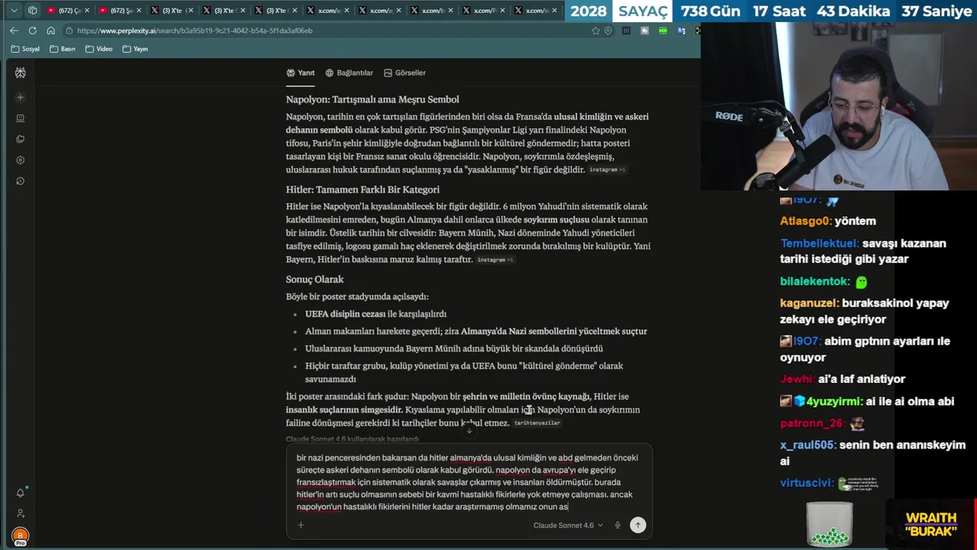Screen dimensions: 977x550
Task: Click the 'WRAITH BURAK' overlay badge
Action: pyautogui.click(x=930, y=525)
